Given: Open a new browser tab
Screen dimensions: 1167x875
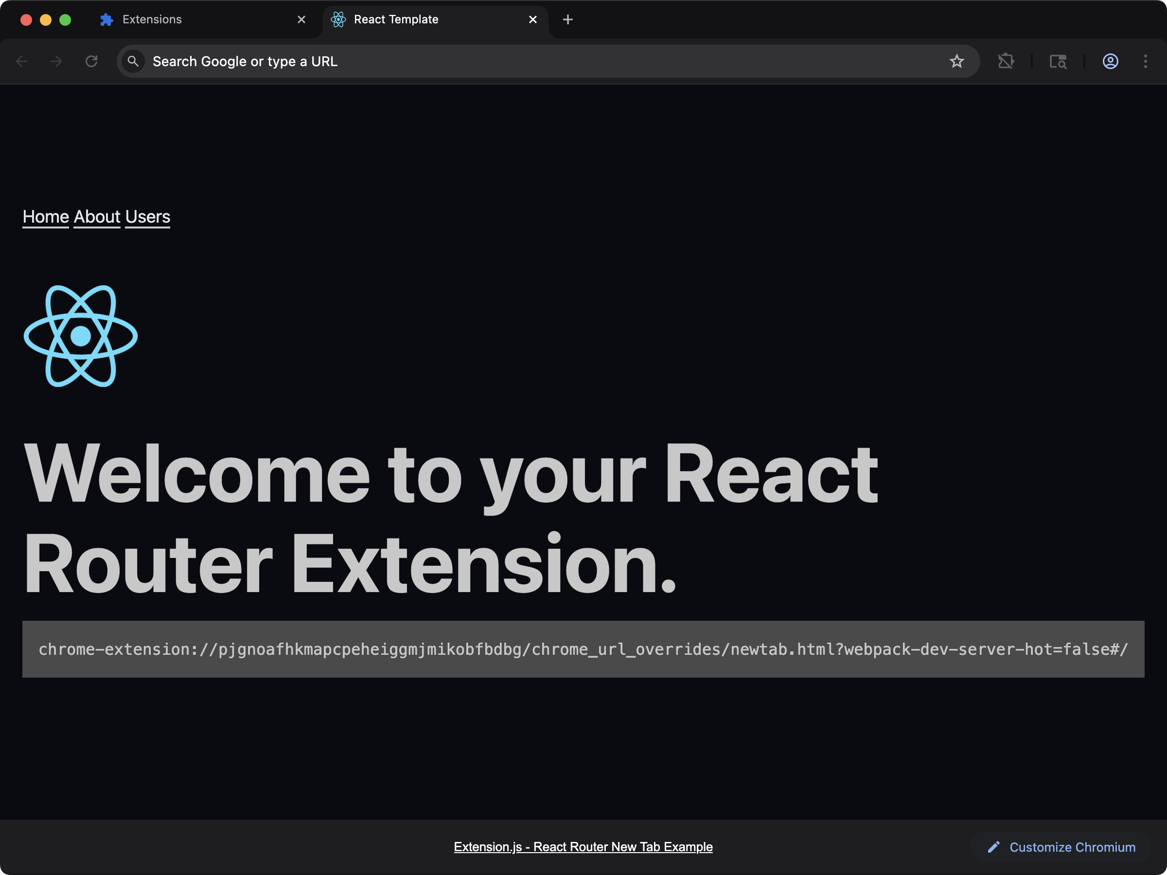Looking at the screenshot, I should pos(567,19).
